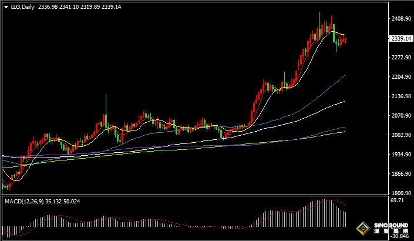Click the 69.71 MACD scale value
This screenshot has height=241, width=414.
pos(397,201)
